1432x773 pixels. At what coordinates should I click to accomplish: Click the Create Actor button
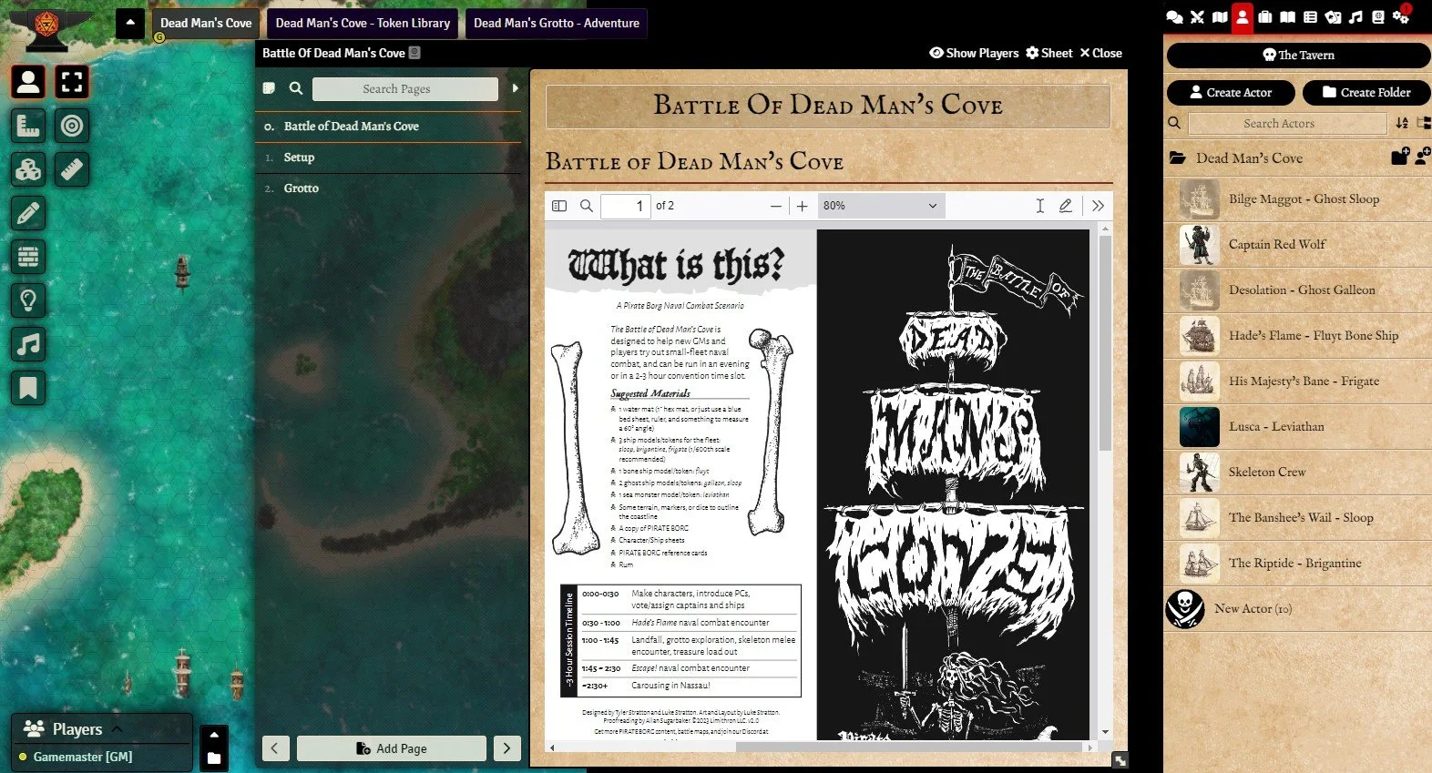point(1231,92)
